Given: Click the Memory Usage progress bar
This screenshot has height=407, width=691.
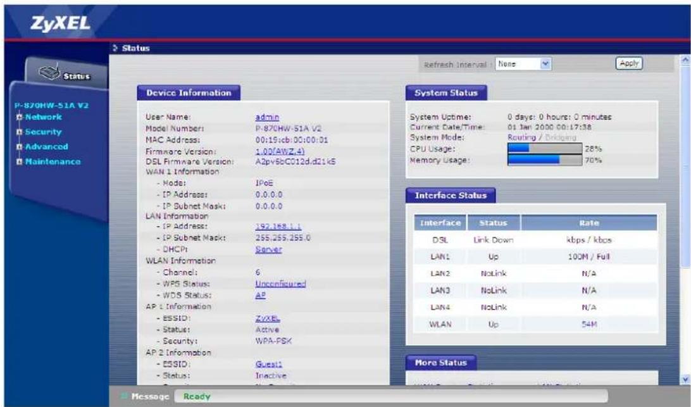Looking at the screenshot, I should (545, 160).
